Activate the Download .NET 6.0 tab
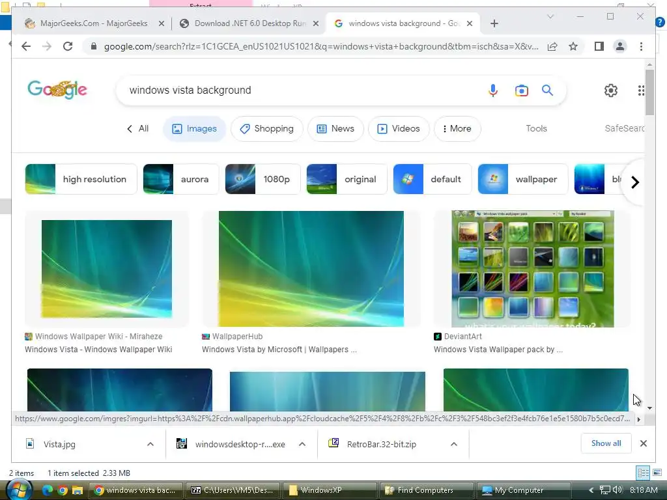This screenshot has width=667, height=500. coord(249,23)
